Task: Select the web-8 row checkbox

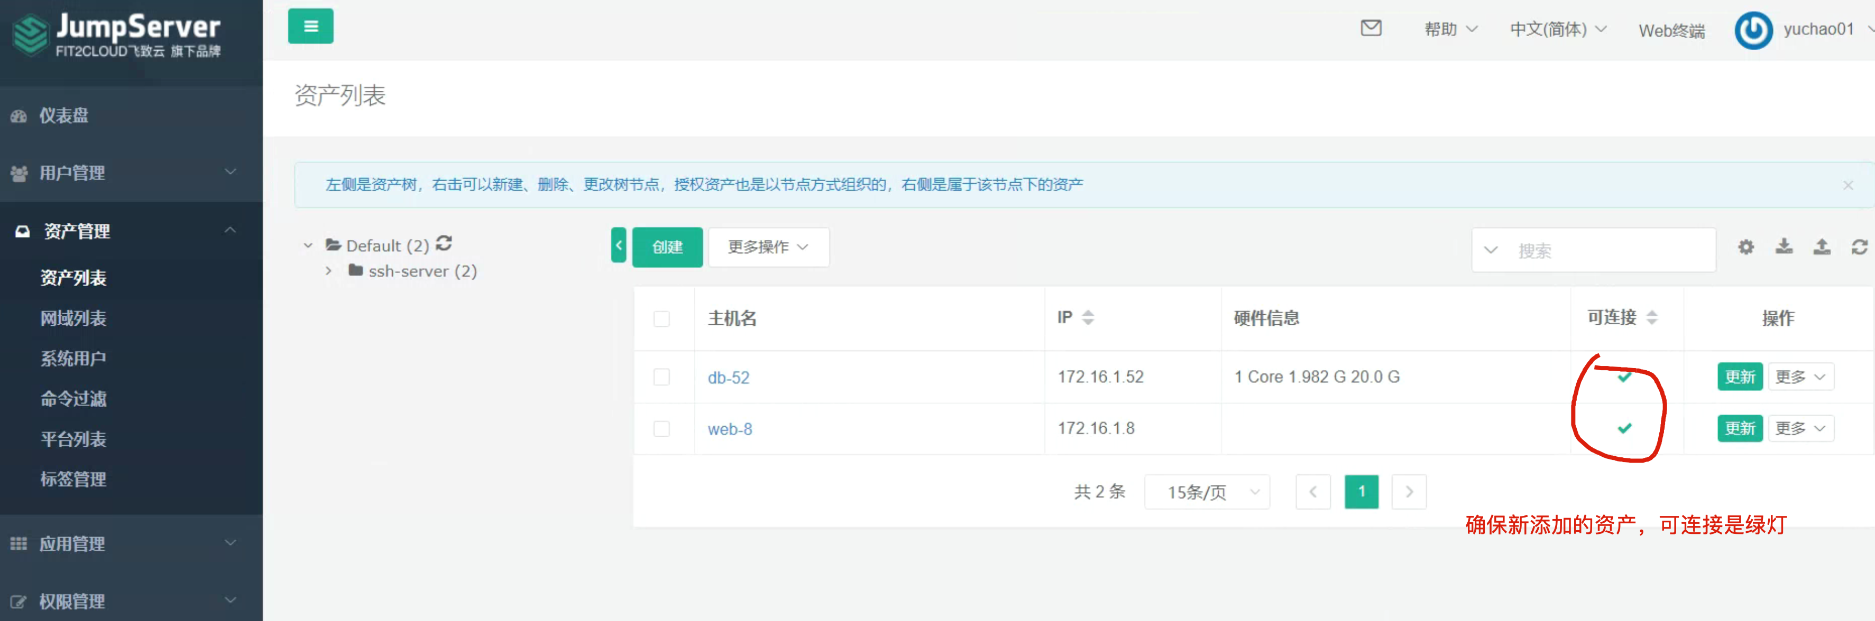Action: click(x=661, y=428)
